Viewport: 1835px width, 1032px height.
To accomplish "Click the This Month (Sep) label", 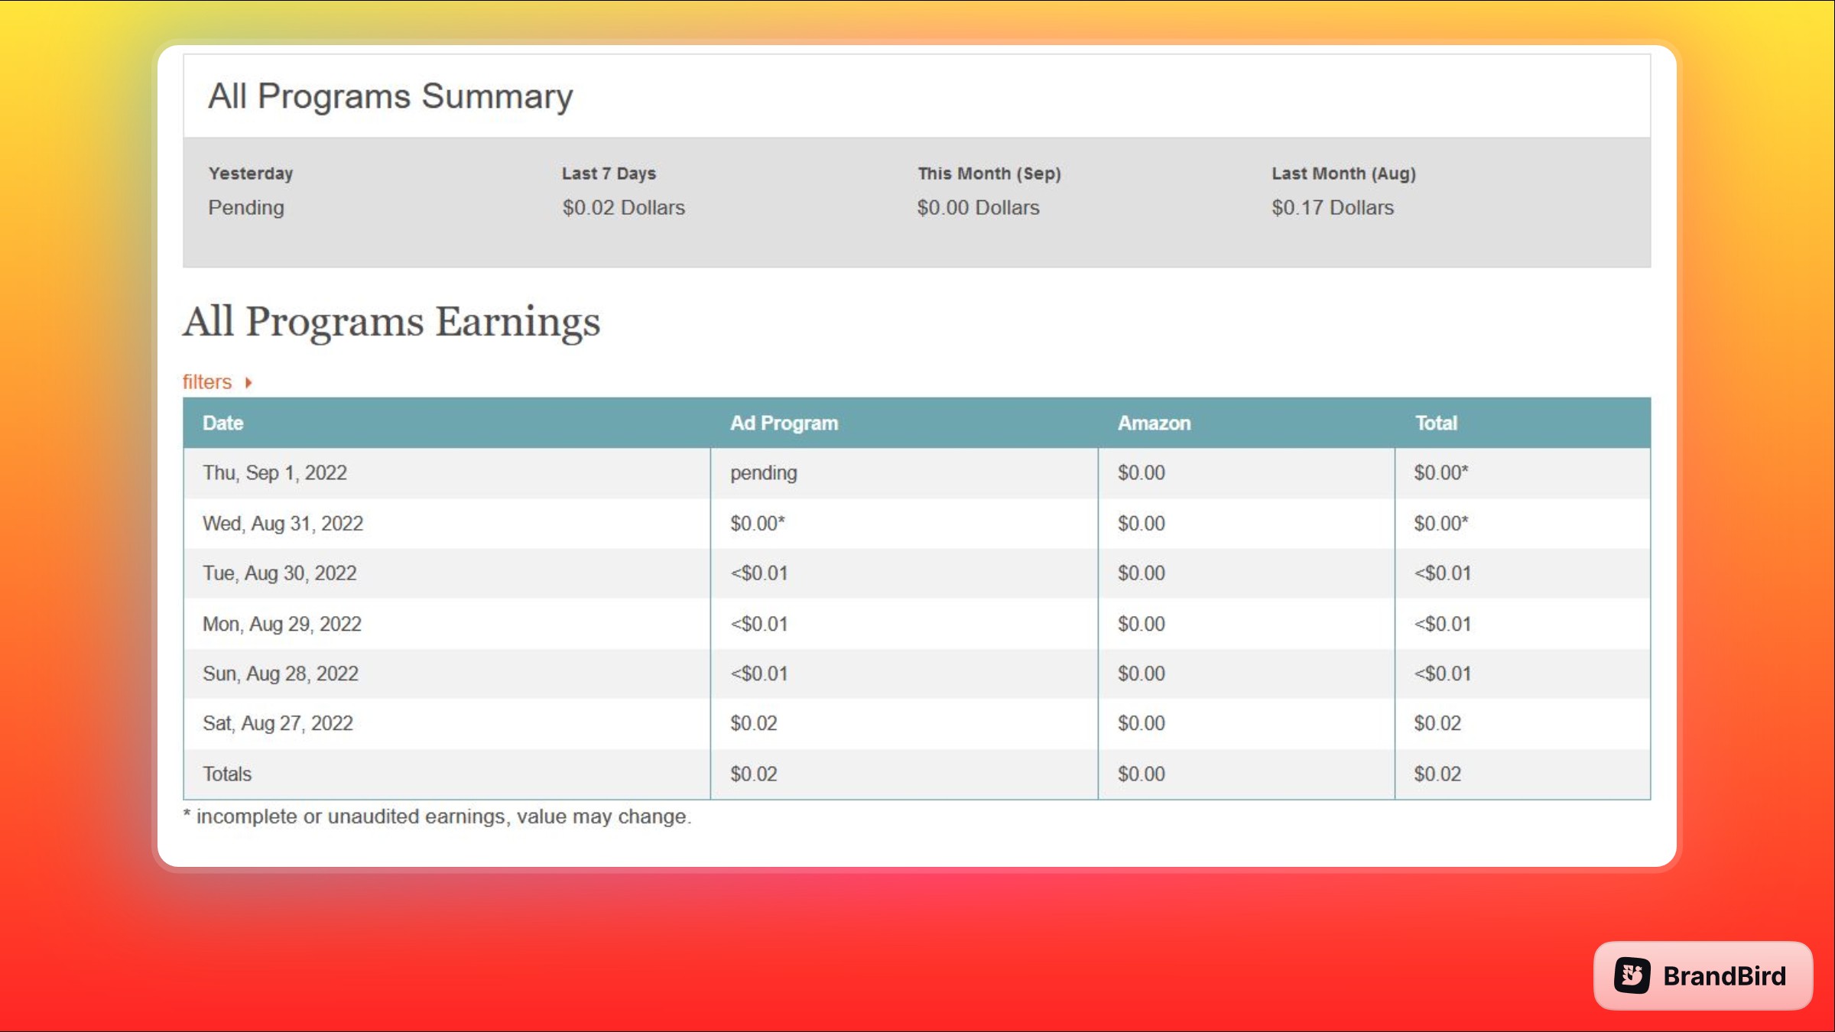I will [x=989, y=174].
